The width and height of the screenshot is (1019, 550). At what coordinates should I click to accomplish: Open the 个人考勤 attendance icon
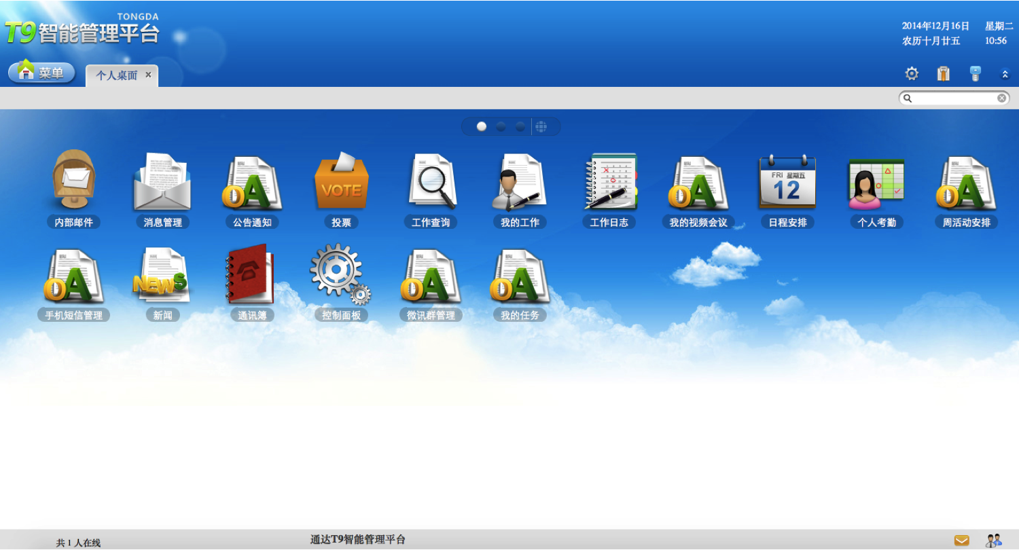[x=876, y=182]
